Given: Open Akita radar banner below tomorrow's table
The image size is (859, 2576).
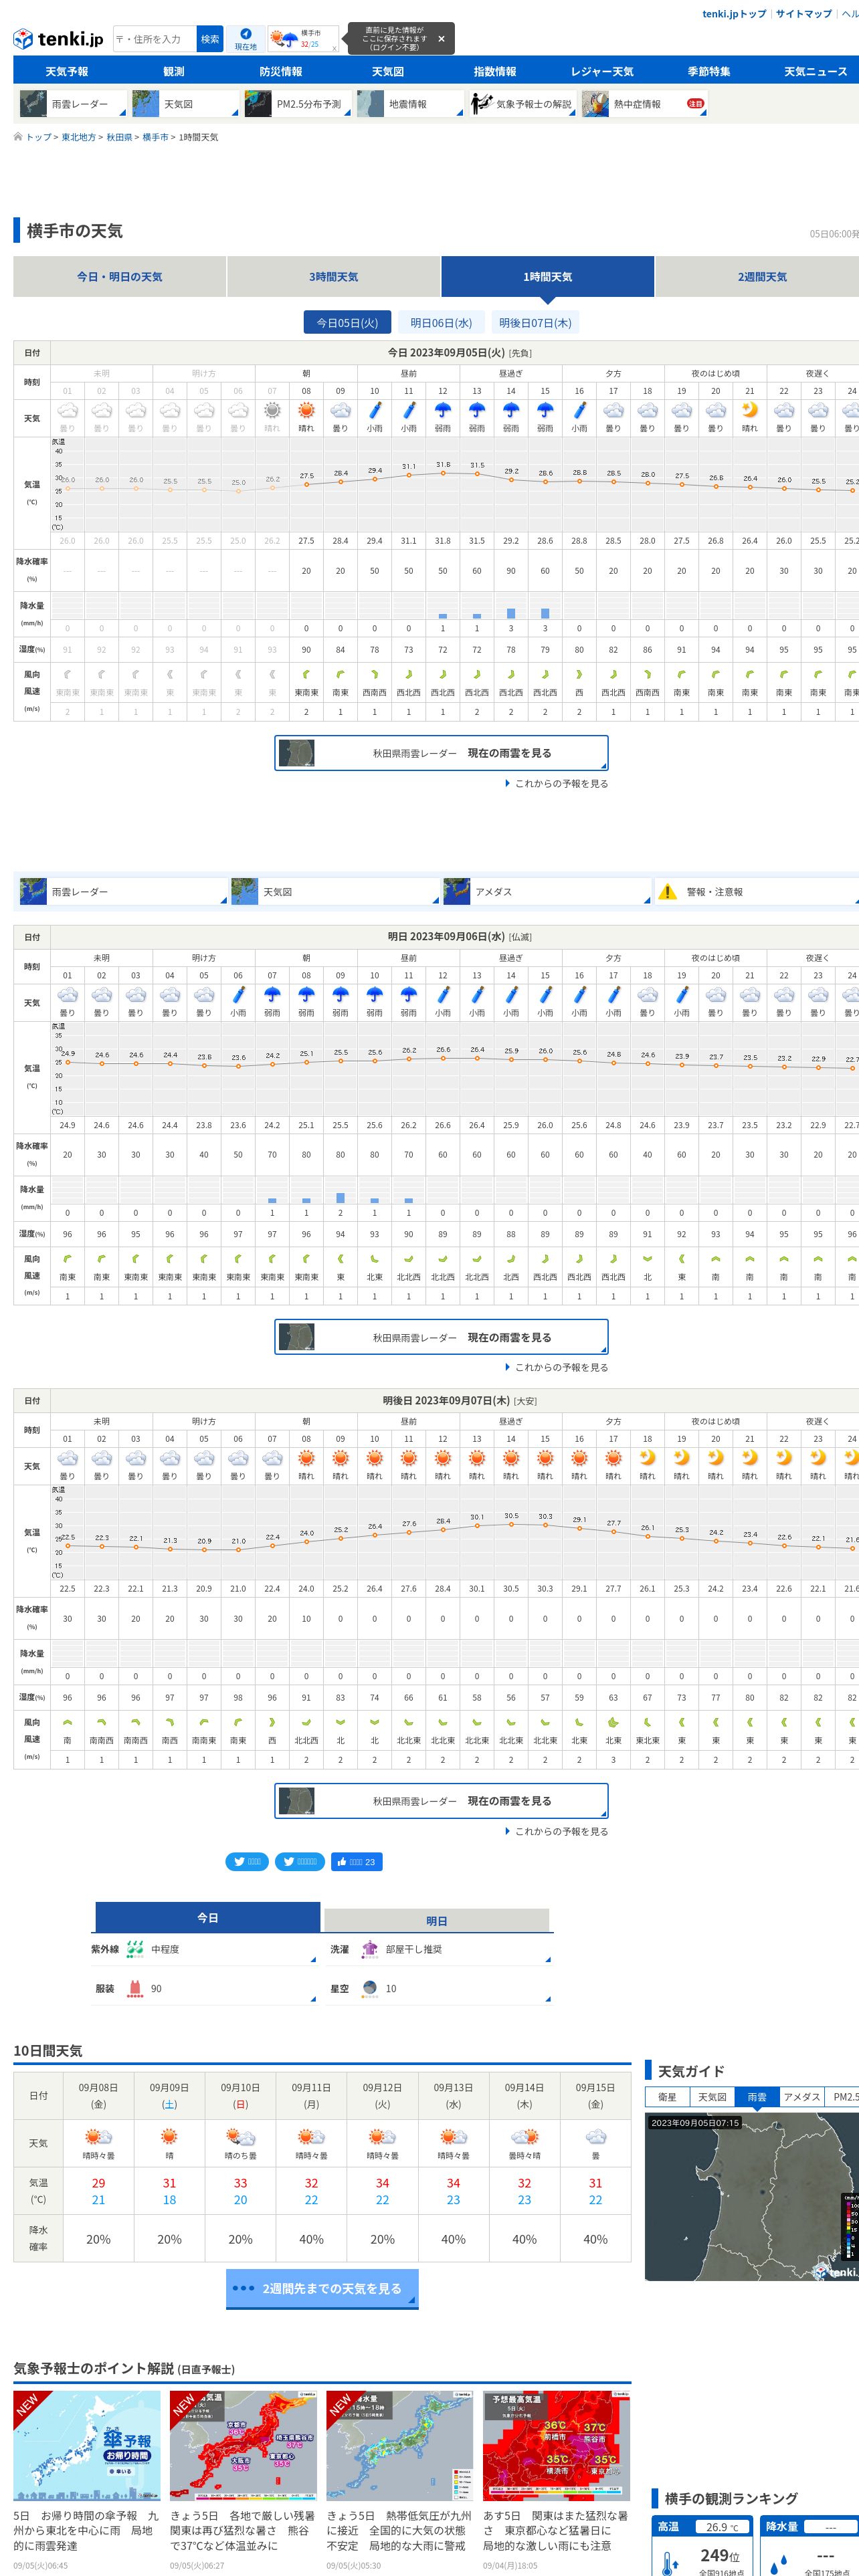Looking at the screenshot, I should point(441,1337).
